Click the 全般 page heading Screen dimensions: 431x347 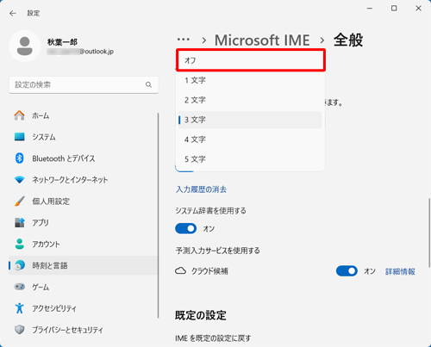click(x=348, y=40)
